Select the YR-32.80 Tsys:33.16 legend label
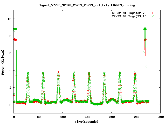Viewport: 166px width, 124px height. [x=130, y=16]
